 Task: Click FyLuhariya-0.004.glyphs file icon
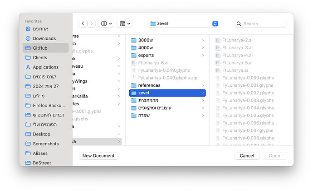218,108
